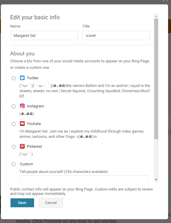
Task: Click the scrollbar up arrow
Action: point(156,16)
